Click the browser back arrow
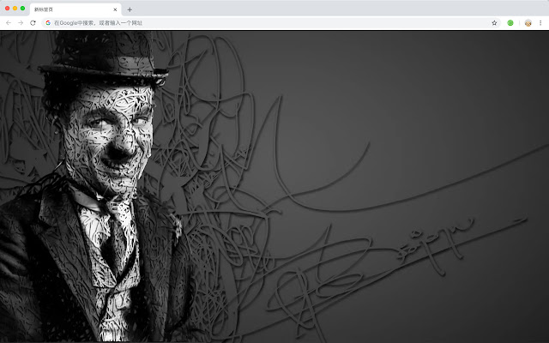The width and height of the screenshot is (549, 343). click(x=9, y=23)
